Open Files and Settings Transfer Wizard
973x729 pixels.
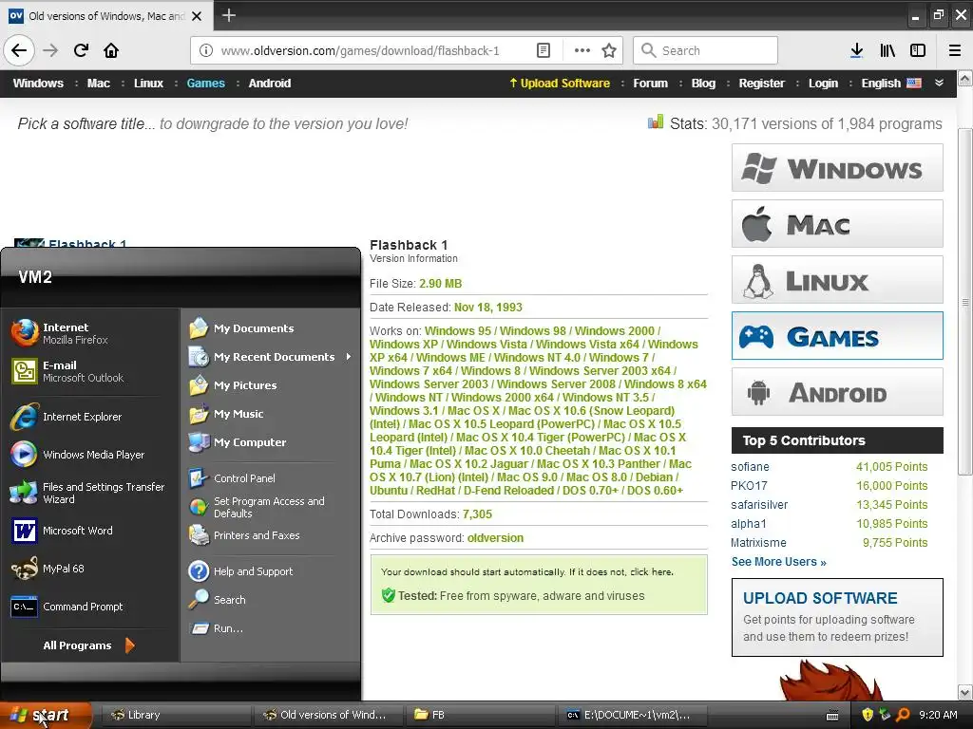coord(90,493)
